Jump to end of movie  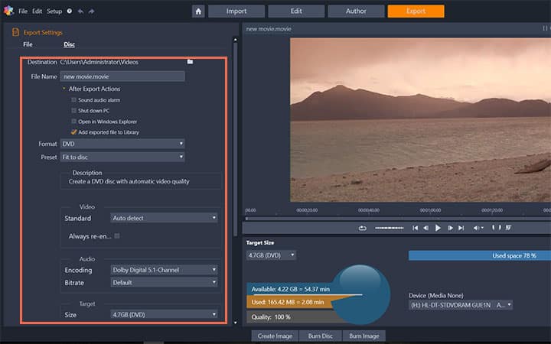(461, 228)
